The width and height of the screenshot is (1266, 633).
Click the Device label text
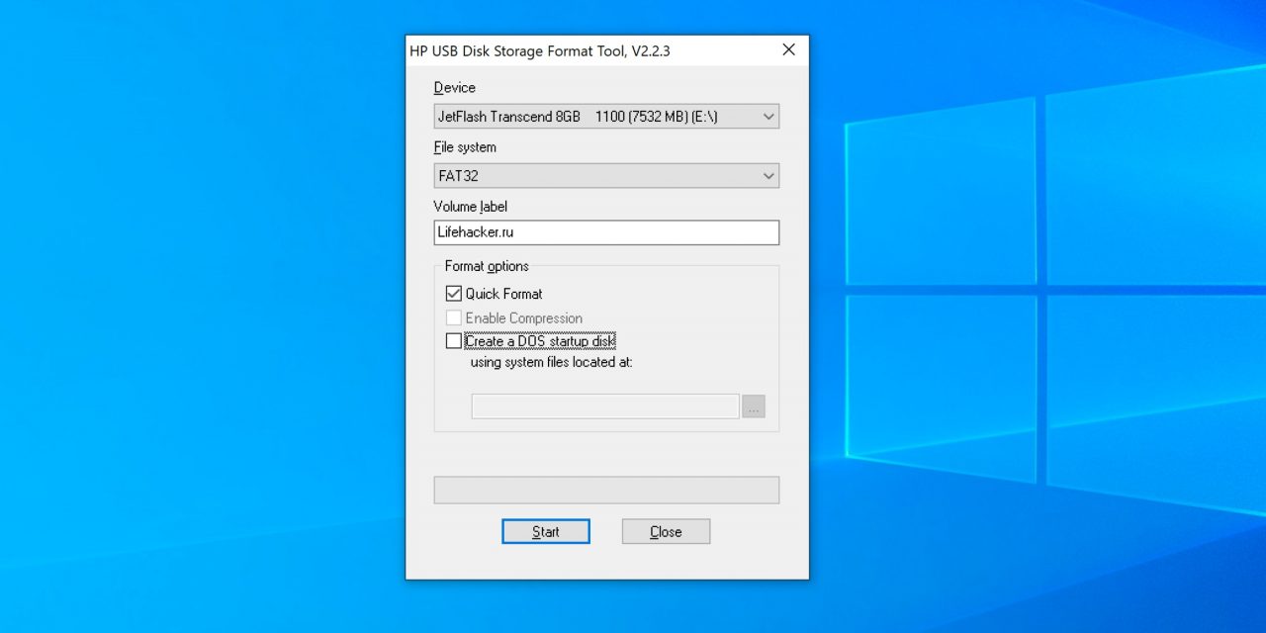pos(454,88)
